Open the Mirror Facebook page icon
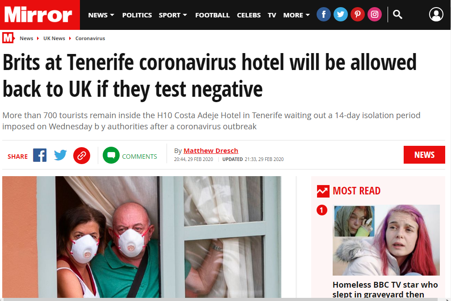 [x=324, y=14]
